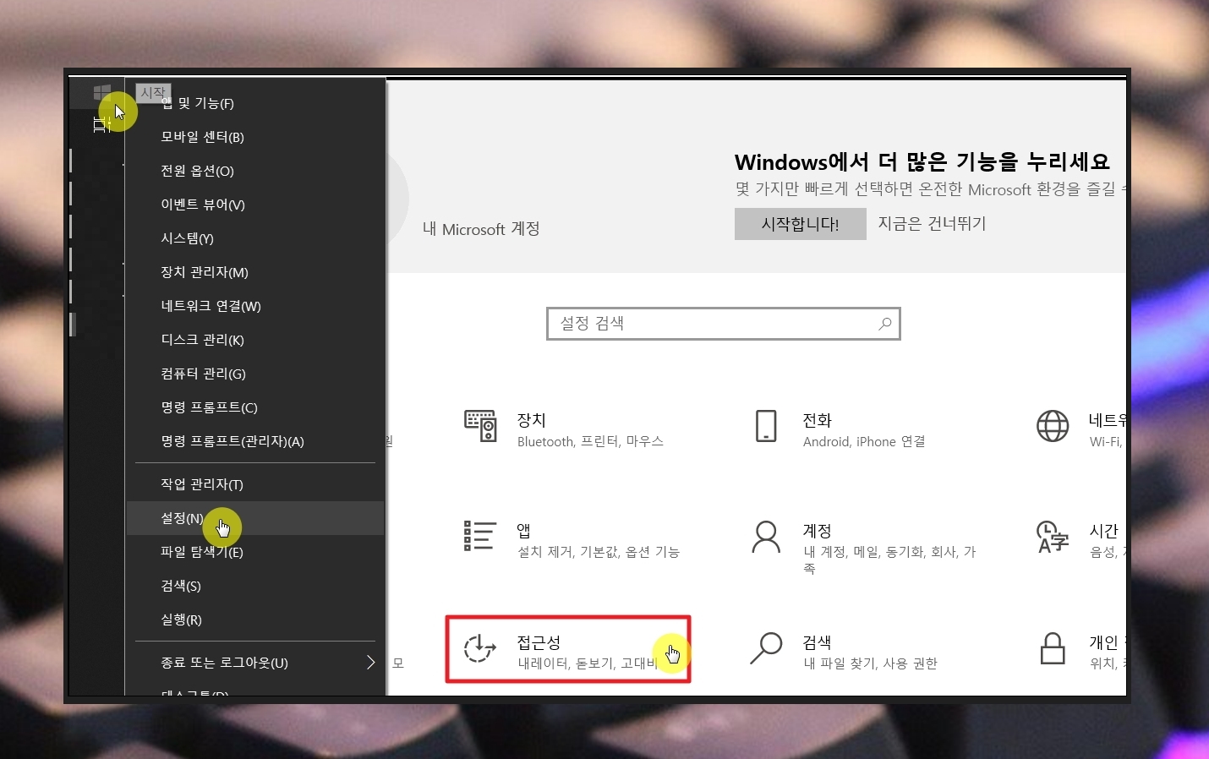Click the privacy padlock icon

1053,648
